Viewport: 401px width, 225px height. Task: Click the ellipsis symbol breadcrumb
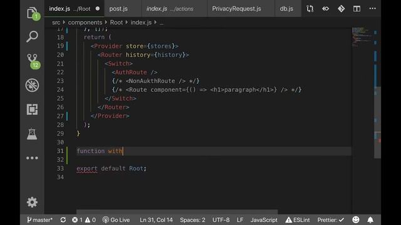coord(162,23)
